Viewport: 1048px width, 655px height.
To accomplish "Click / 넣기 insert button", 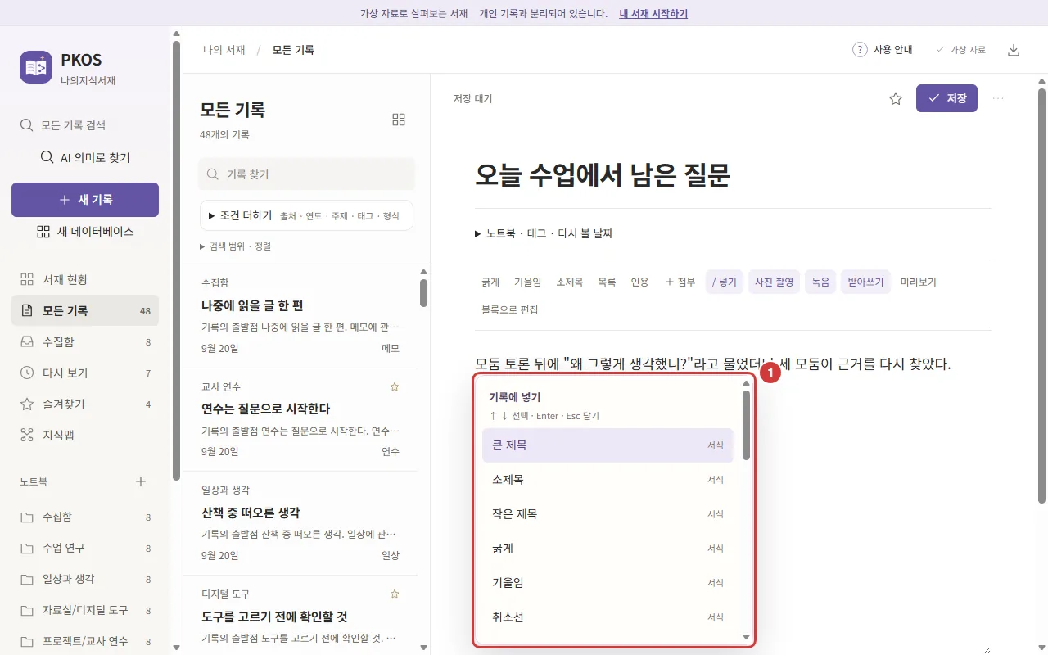I will coord(725,282).
